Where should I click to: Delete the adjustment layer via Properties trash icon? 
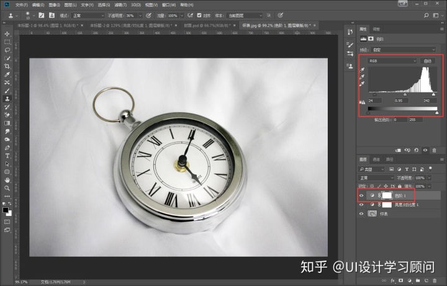[x=434, y=150]
